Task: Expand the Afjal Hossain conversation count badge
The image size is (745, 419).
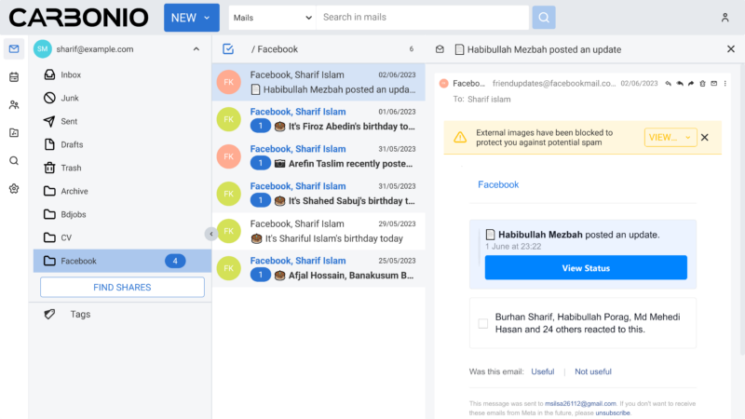Action: point(261,275)
